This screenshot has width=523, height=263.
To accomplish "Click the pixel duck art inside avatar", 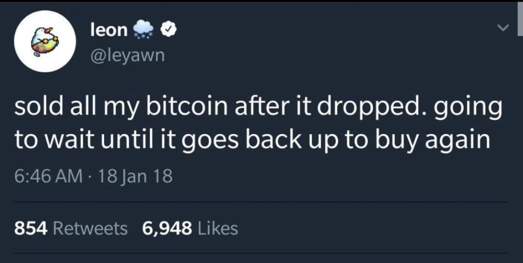I will [x=45, y=42].
